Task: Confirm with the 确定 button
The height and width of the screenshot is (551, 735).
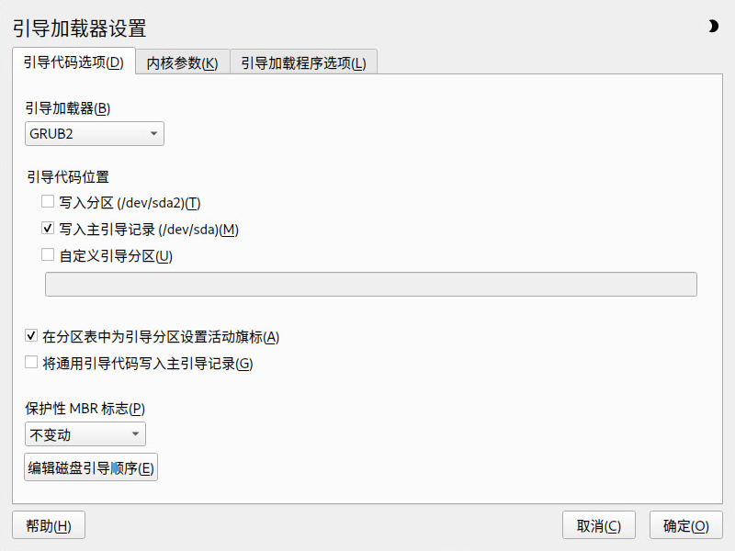Action: (685, 525)
